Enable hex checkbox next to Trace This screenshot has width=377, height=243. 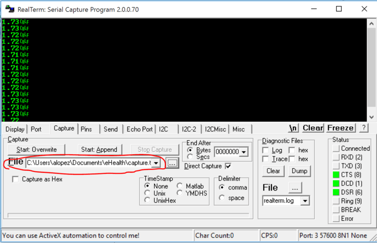(x=292, y=159)
